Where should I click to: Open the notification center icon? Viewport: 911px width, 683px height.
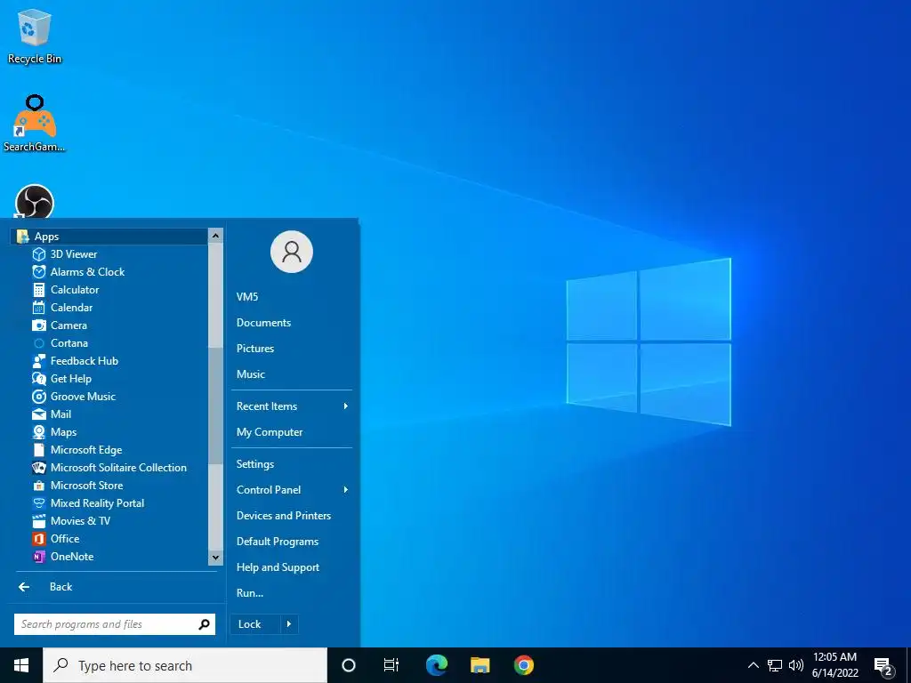pos(883,666)
